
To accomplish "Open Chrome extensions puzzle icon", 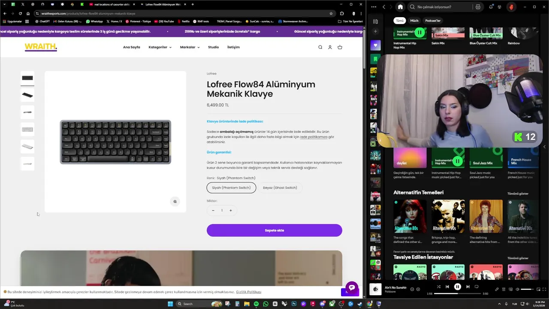I will (x=341, y=13).
